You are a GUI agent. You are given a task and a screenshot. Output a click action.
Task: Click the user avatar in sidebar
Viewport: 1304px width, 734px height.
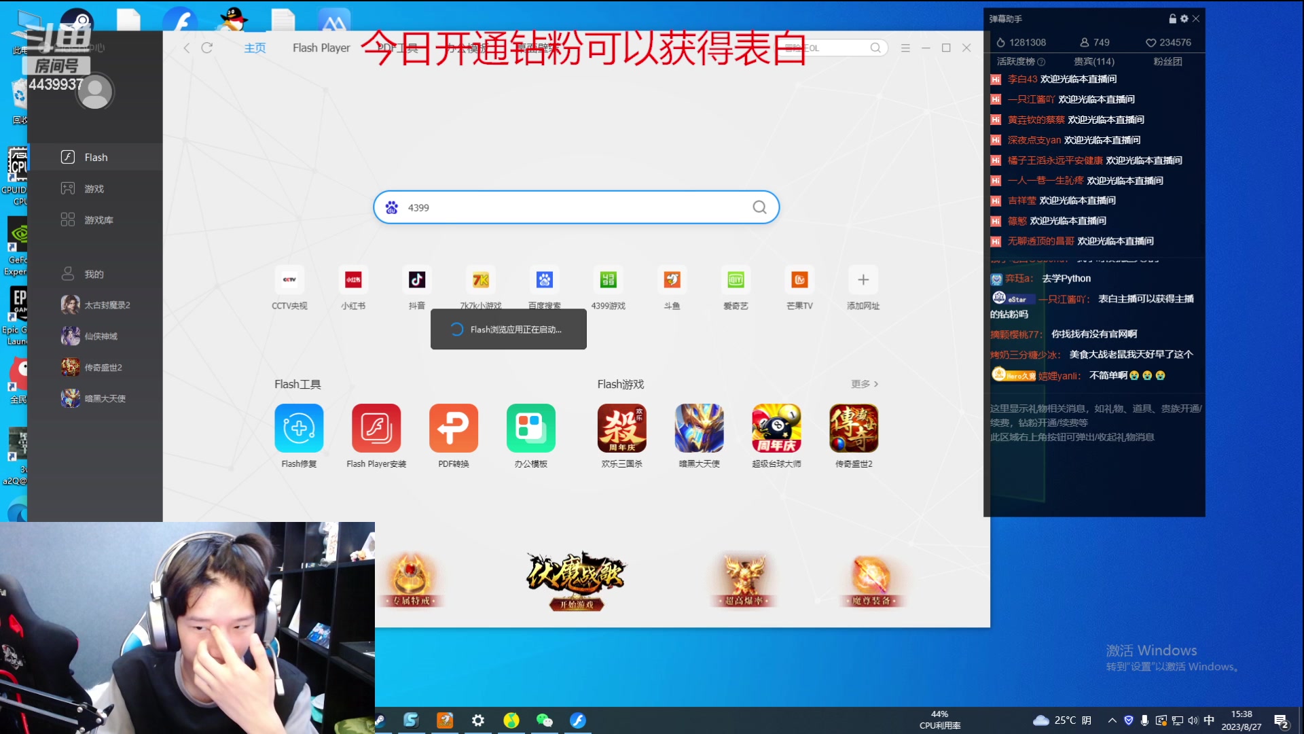pos(94,91)
